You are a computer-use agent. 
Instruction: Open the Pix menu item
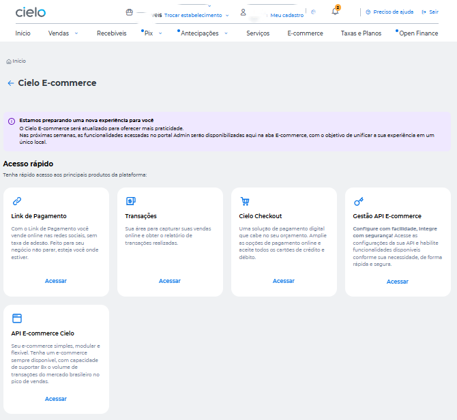(149, 33)
